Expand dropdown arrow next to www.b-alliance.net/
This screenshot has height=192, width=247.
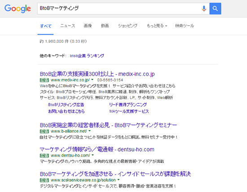pyautogui.click(x=90, y=131)
